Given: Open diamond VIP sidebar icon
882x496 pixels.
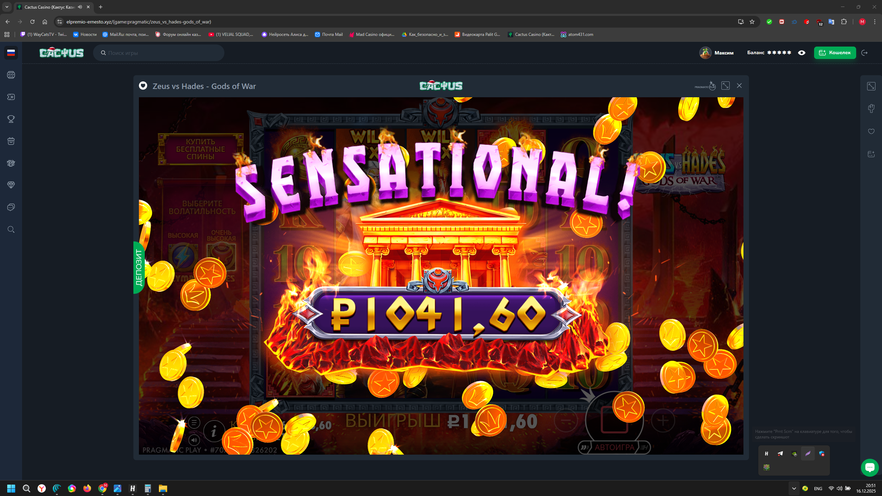Looking at the screenshot, I should (x=11, y=185).
